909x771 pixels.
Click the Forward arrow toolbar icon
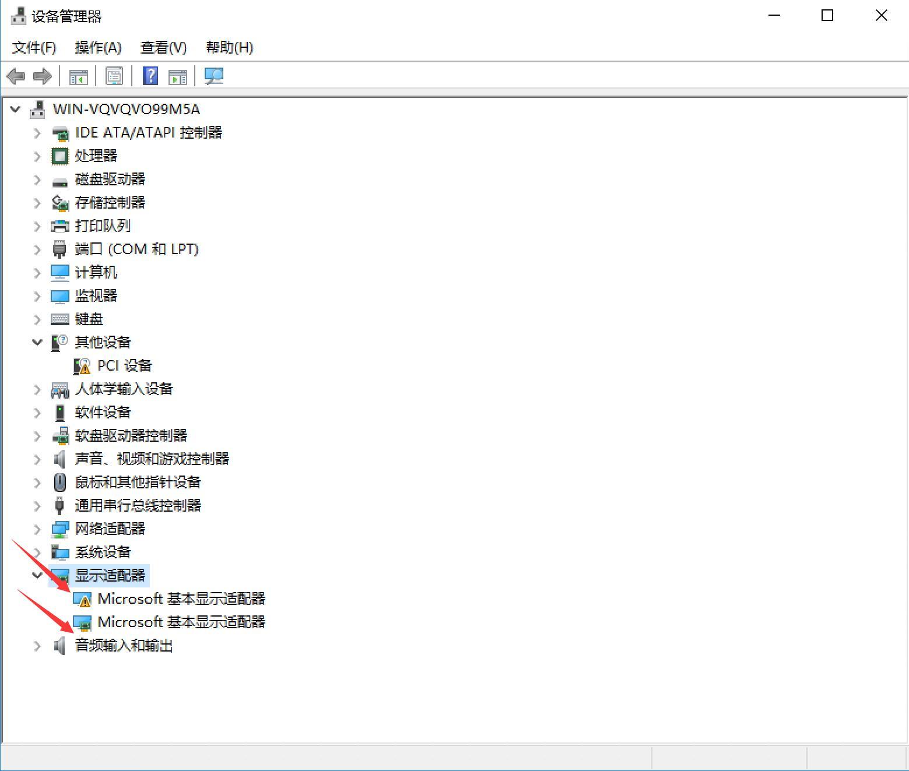(43, 76)
